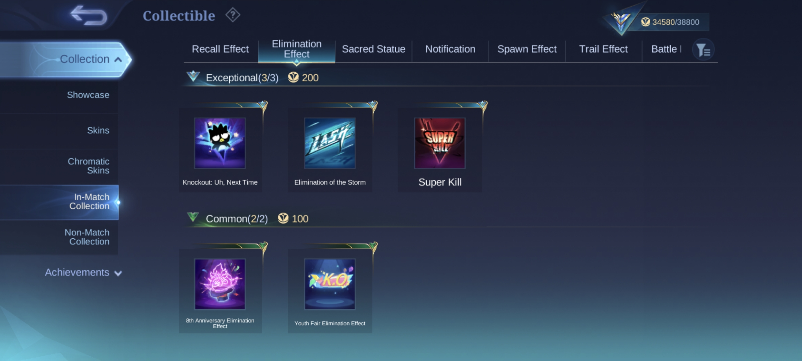Switch to the Sacred Statue tab
The width and height of the screenshot is (802, 361).
pyautogui.click(x=374, y=49)
